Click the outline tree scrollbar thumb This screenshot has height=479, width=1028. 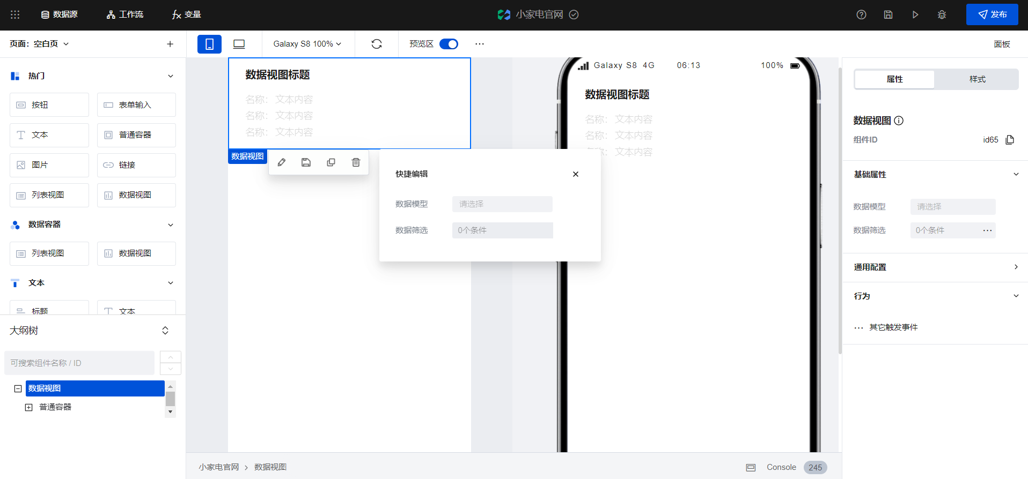click(x=170, y=399)
